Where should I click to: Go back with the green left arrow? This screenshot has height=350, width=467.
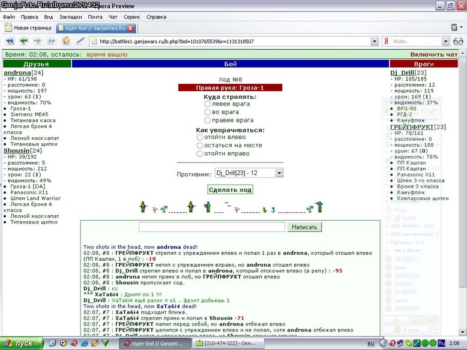(x=23, y=41)
